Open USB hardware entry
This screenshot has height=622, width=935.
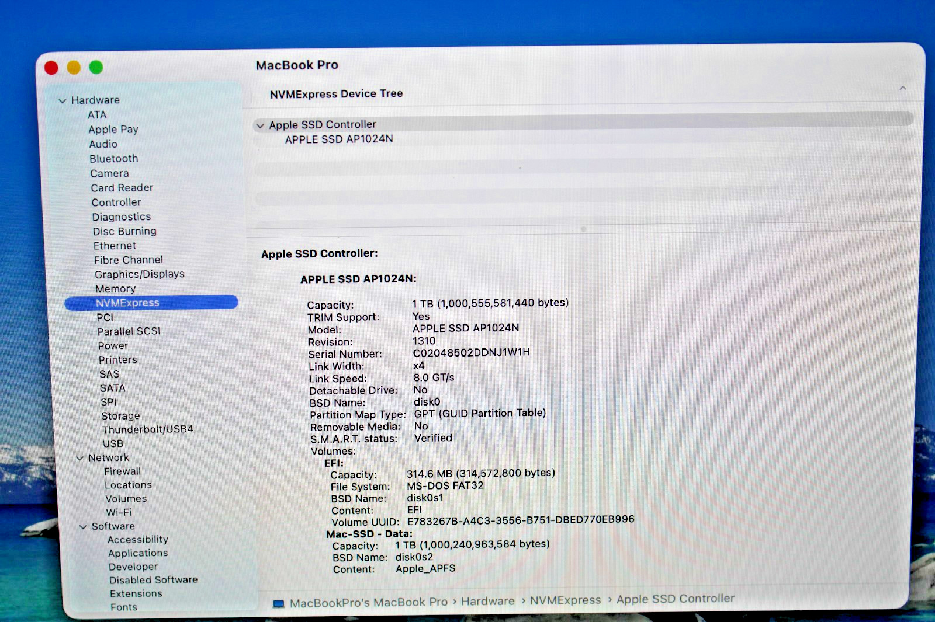click(x=113, y=443)
